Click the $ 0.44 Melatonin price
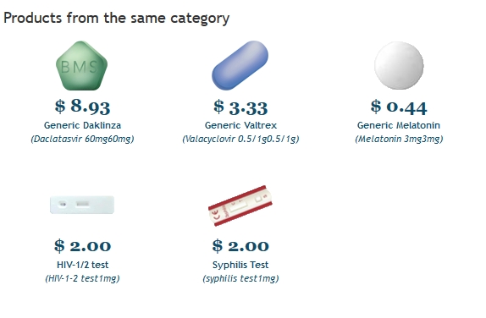Image resolution: width=486 pixels, height=318 pixels. [399, 107]
